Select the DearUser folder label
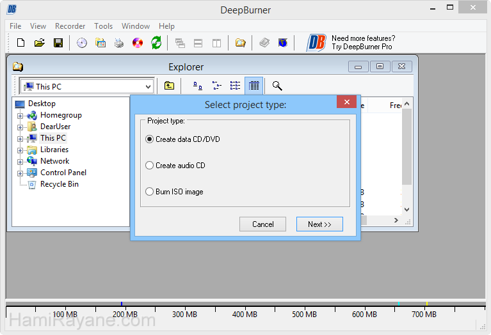 [56, 127]
